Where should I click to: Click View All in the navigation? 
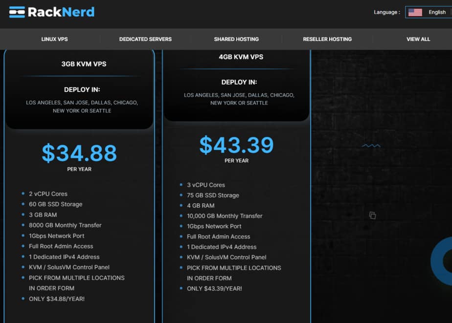pyautogui.click(x=418, y=39)
